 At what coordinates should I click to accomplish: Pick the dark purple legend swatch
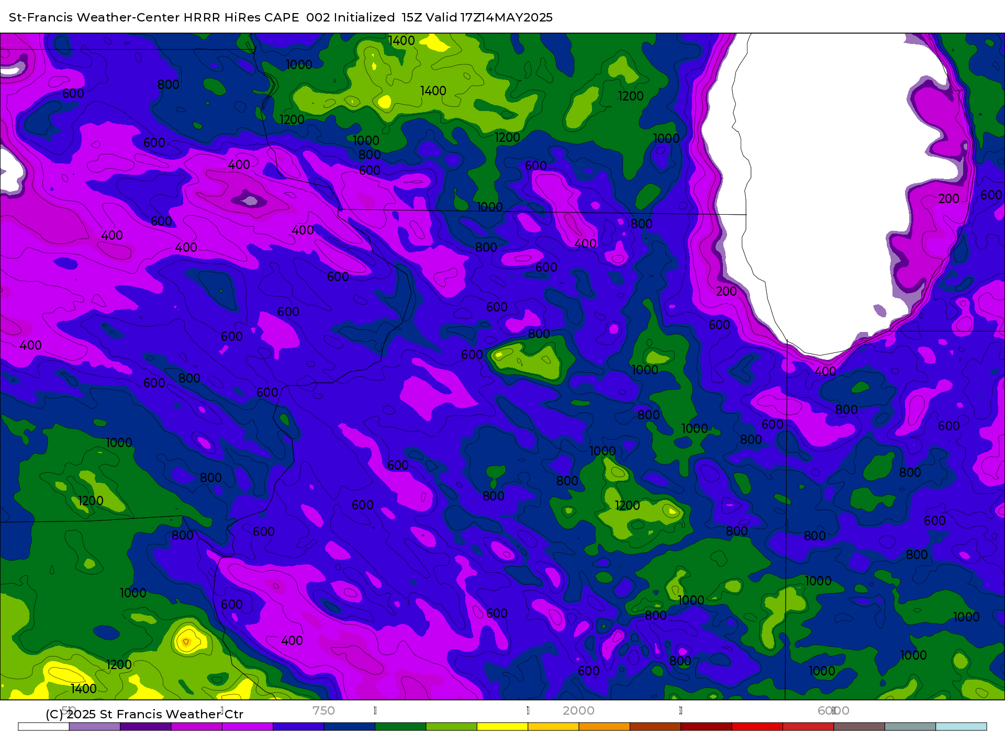pos(146,727)
